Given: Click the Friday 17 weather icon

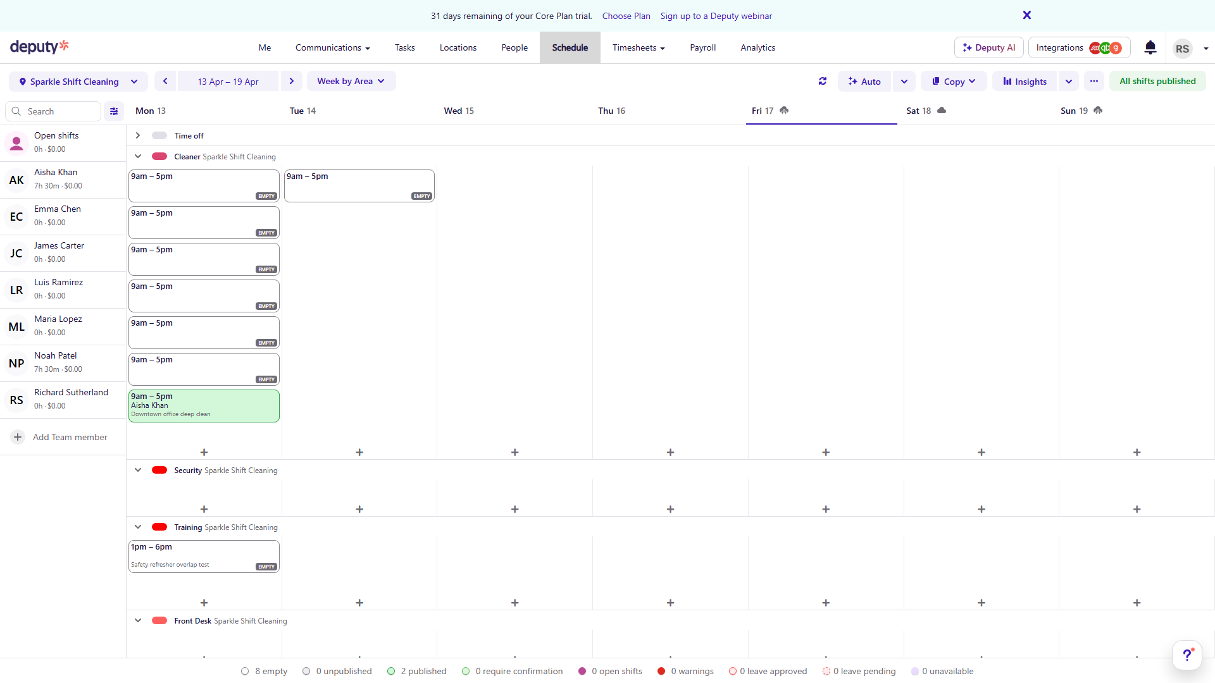Looking at the screenshot, I should pos(784,110).
